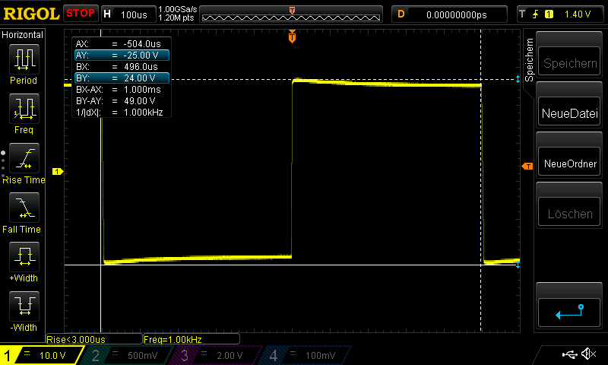
Task: Click the Speichern vertical menu tab label
Action: pyautogui.click(x=529, y=59)
